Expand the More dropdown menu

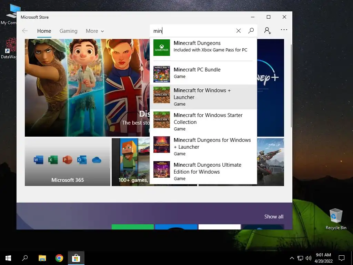pyautogui.click(x=95, y=31)
